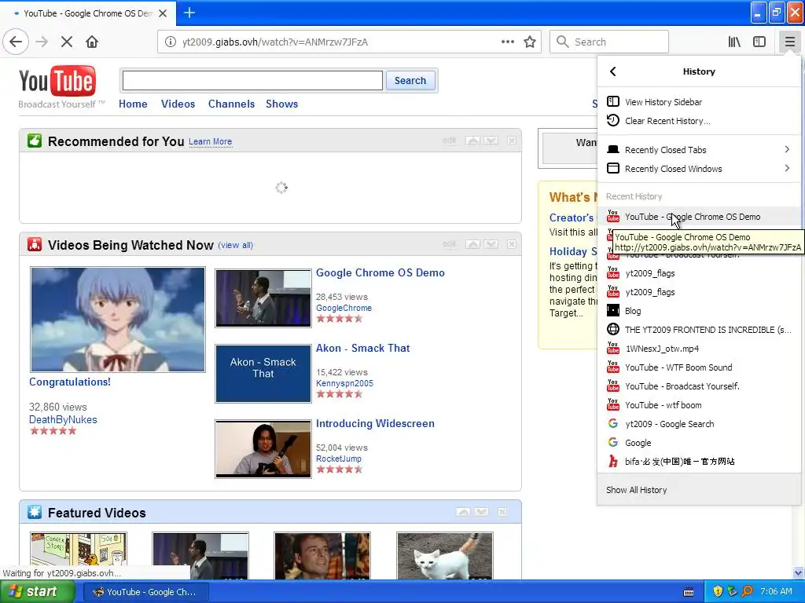This screenshot has height=603, width=805.
Task: Open a new tab with plus button
Action: coord(189,13)
